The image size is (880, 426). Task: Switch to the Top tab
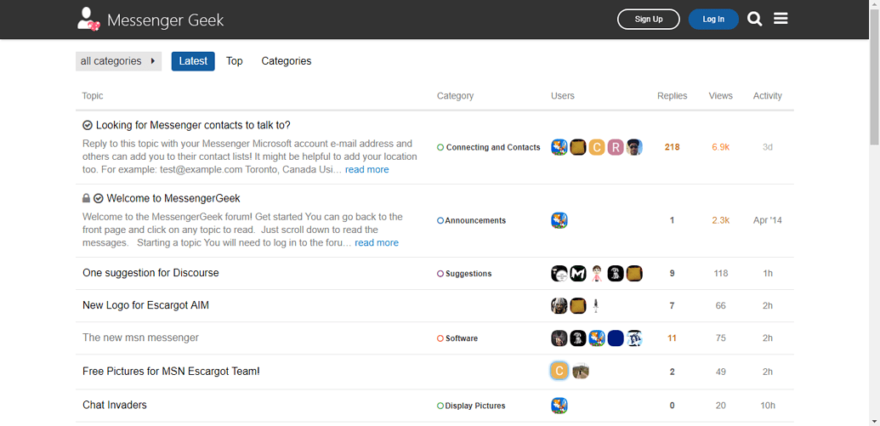[x=235, y=61]
